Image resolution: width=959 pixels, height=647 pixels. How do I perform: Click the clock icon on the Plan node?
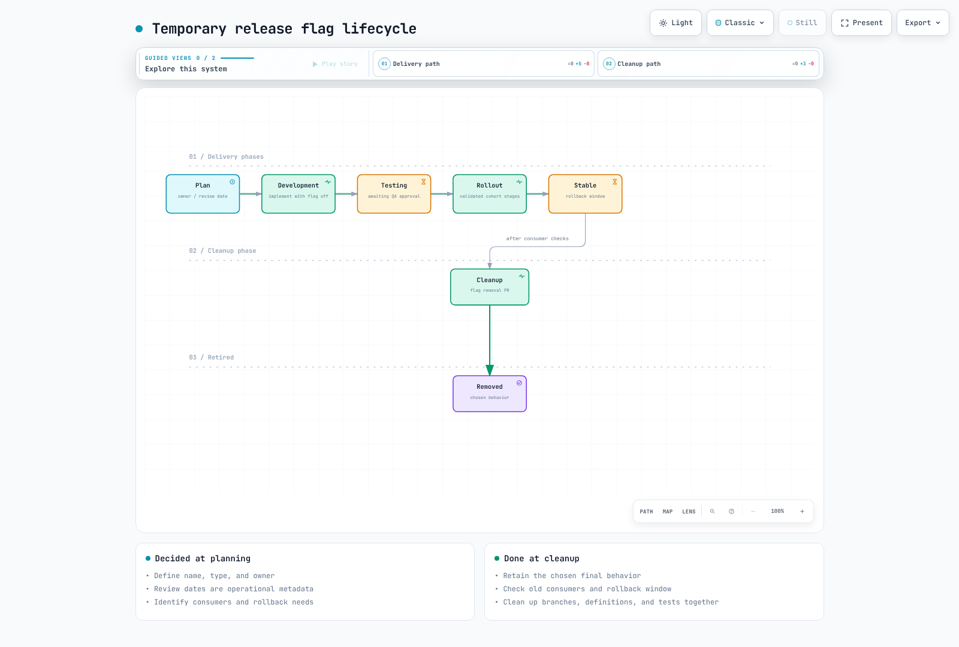(x=232, y=182)
